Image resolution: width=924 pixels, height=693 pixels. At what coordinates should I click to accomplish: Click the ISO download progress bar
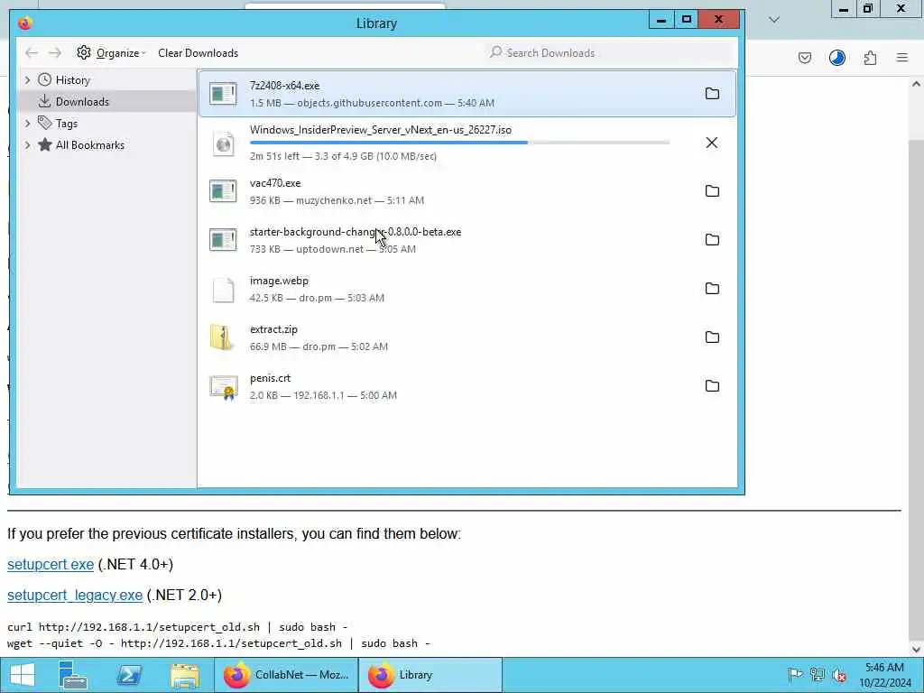459,143
